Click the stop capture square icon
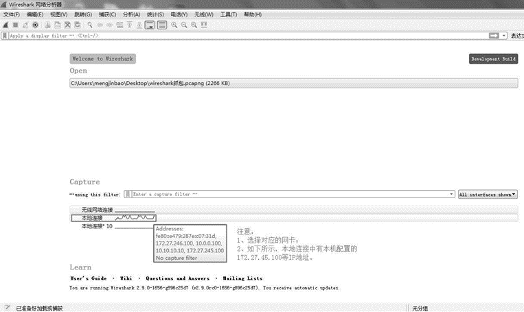The width and height of the screenshot is (524, 312). [x=15, y=25]
